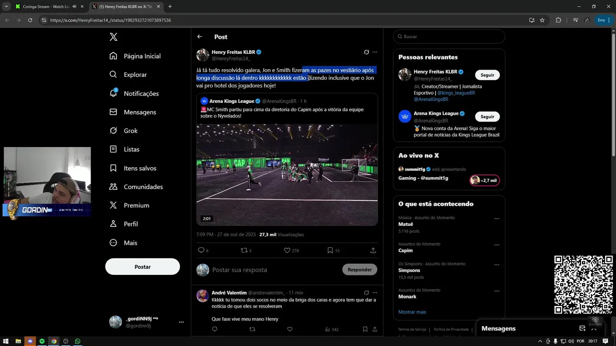This screenshot has width=616, height=346.
Task: Open more options on André Valentim's comment
Action: coord(375,293)
